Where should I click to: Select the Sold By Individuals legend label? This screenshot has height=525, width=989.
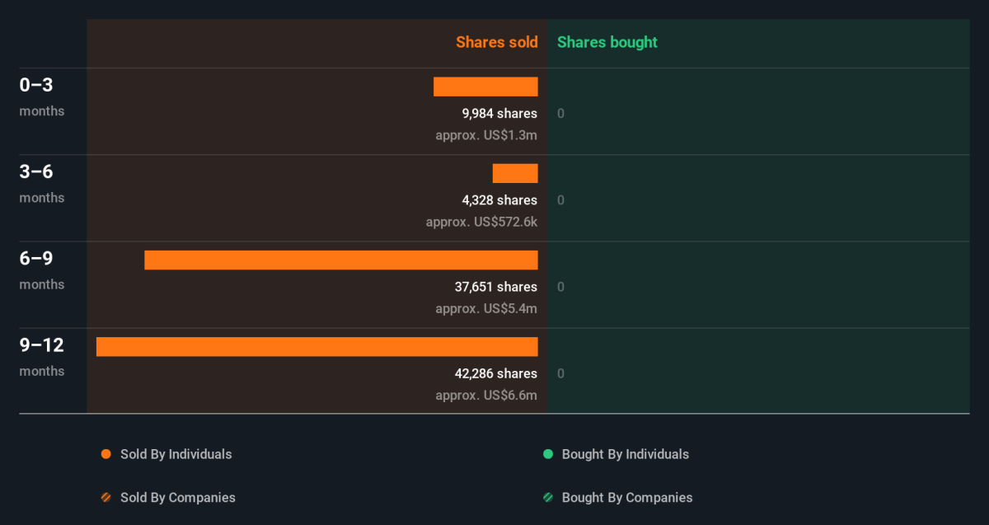(176, 454)
